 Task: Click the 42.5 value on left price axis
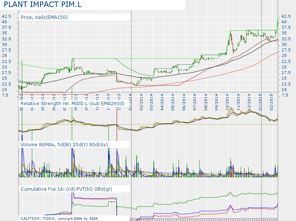pos(7,17)
